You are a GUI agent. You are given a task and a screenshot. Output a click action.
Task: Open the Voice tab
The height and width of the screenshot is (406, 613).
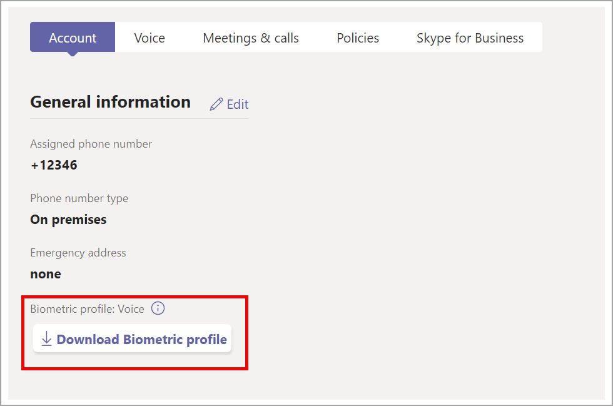coord(149,38)
